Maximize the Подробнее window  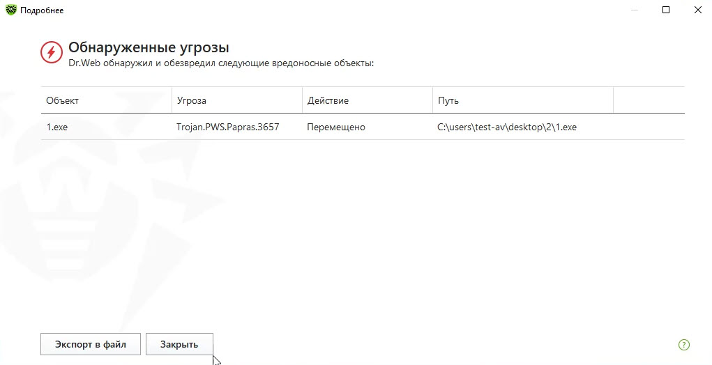coord(666,10)
